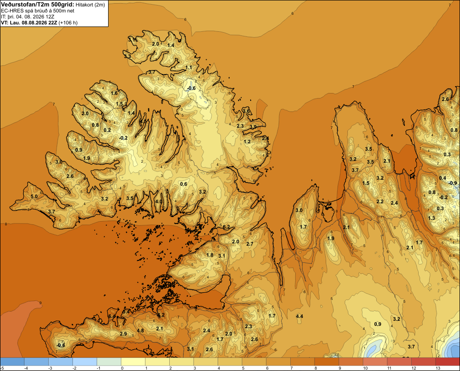Click the -5 to -4 blue legend swatch
Screen dimensions: 460x371
(x=12, y=361)
